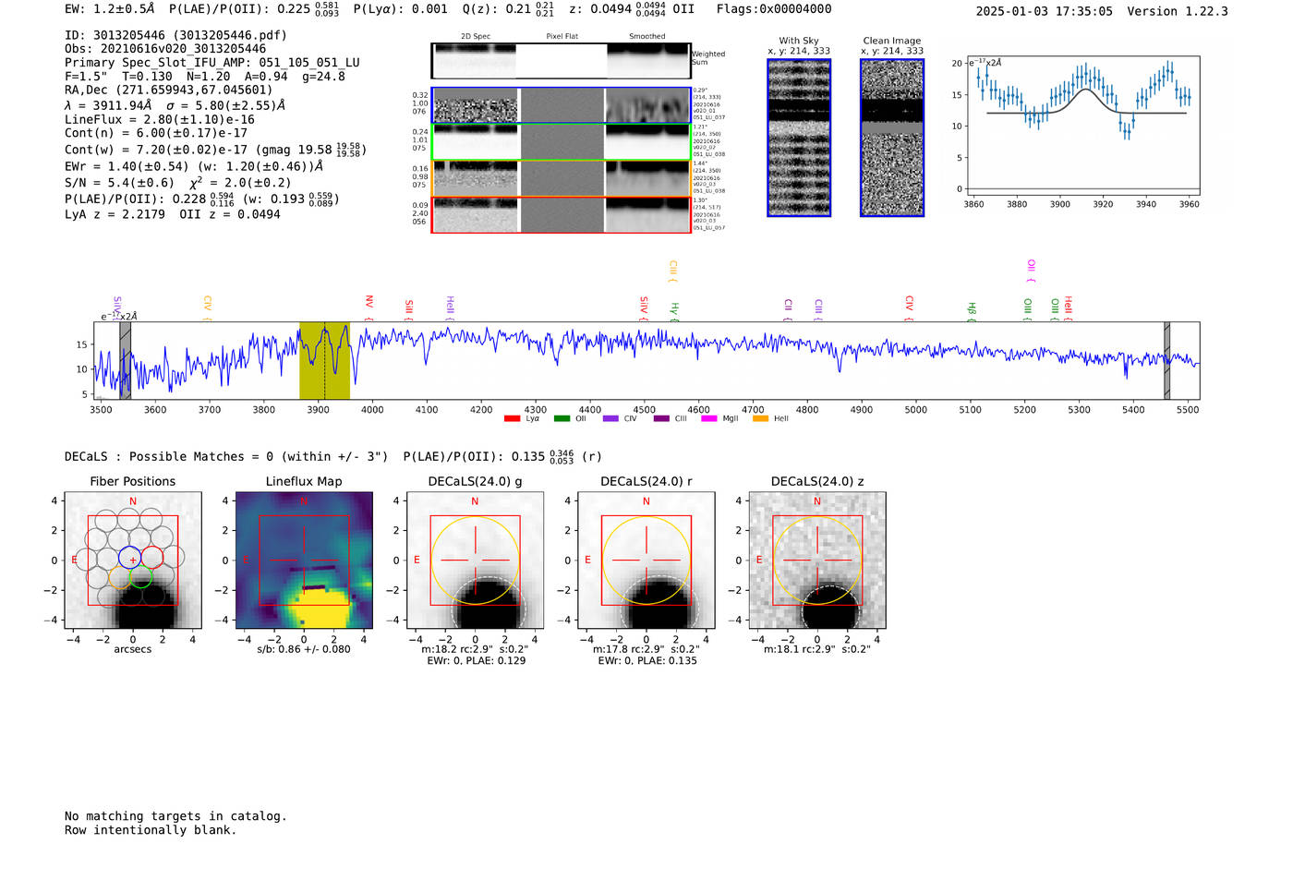The height and width of the screenshot is (880, 1293).
Task: Click the green OII legend swatch
Action: pos(562,419)
